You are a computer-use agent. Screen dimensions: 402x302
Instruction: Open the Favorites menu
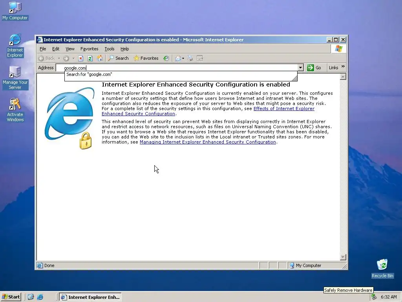click(x=89, y=49)
